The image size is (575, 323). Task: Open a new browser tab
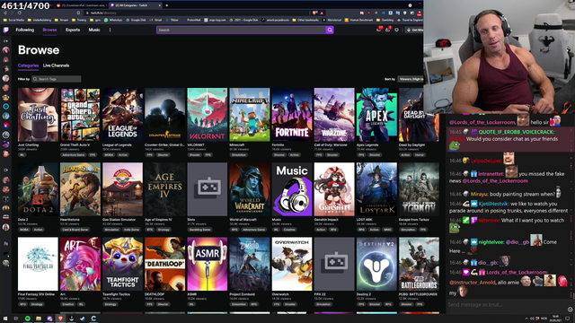(167, 5)
